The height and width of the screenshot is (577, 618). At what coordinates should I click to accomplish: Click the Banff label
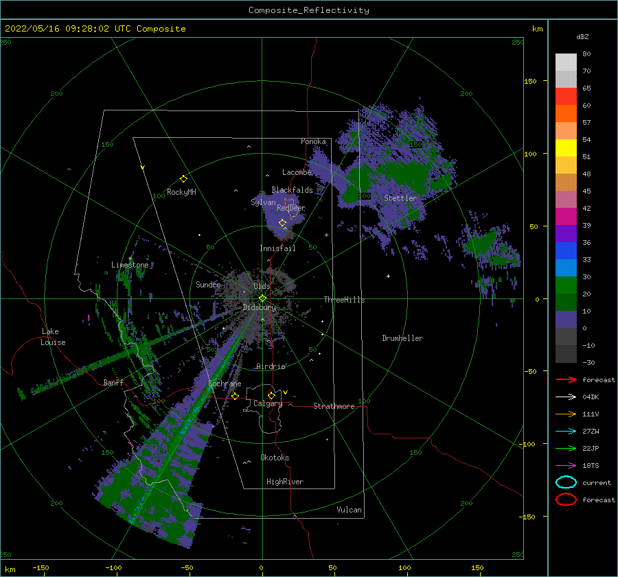113,382
